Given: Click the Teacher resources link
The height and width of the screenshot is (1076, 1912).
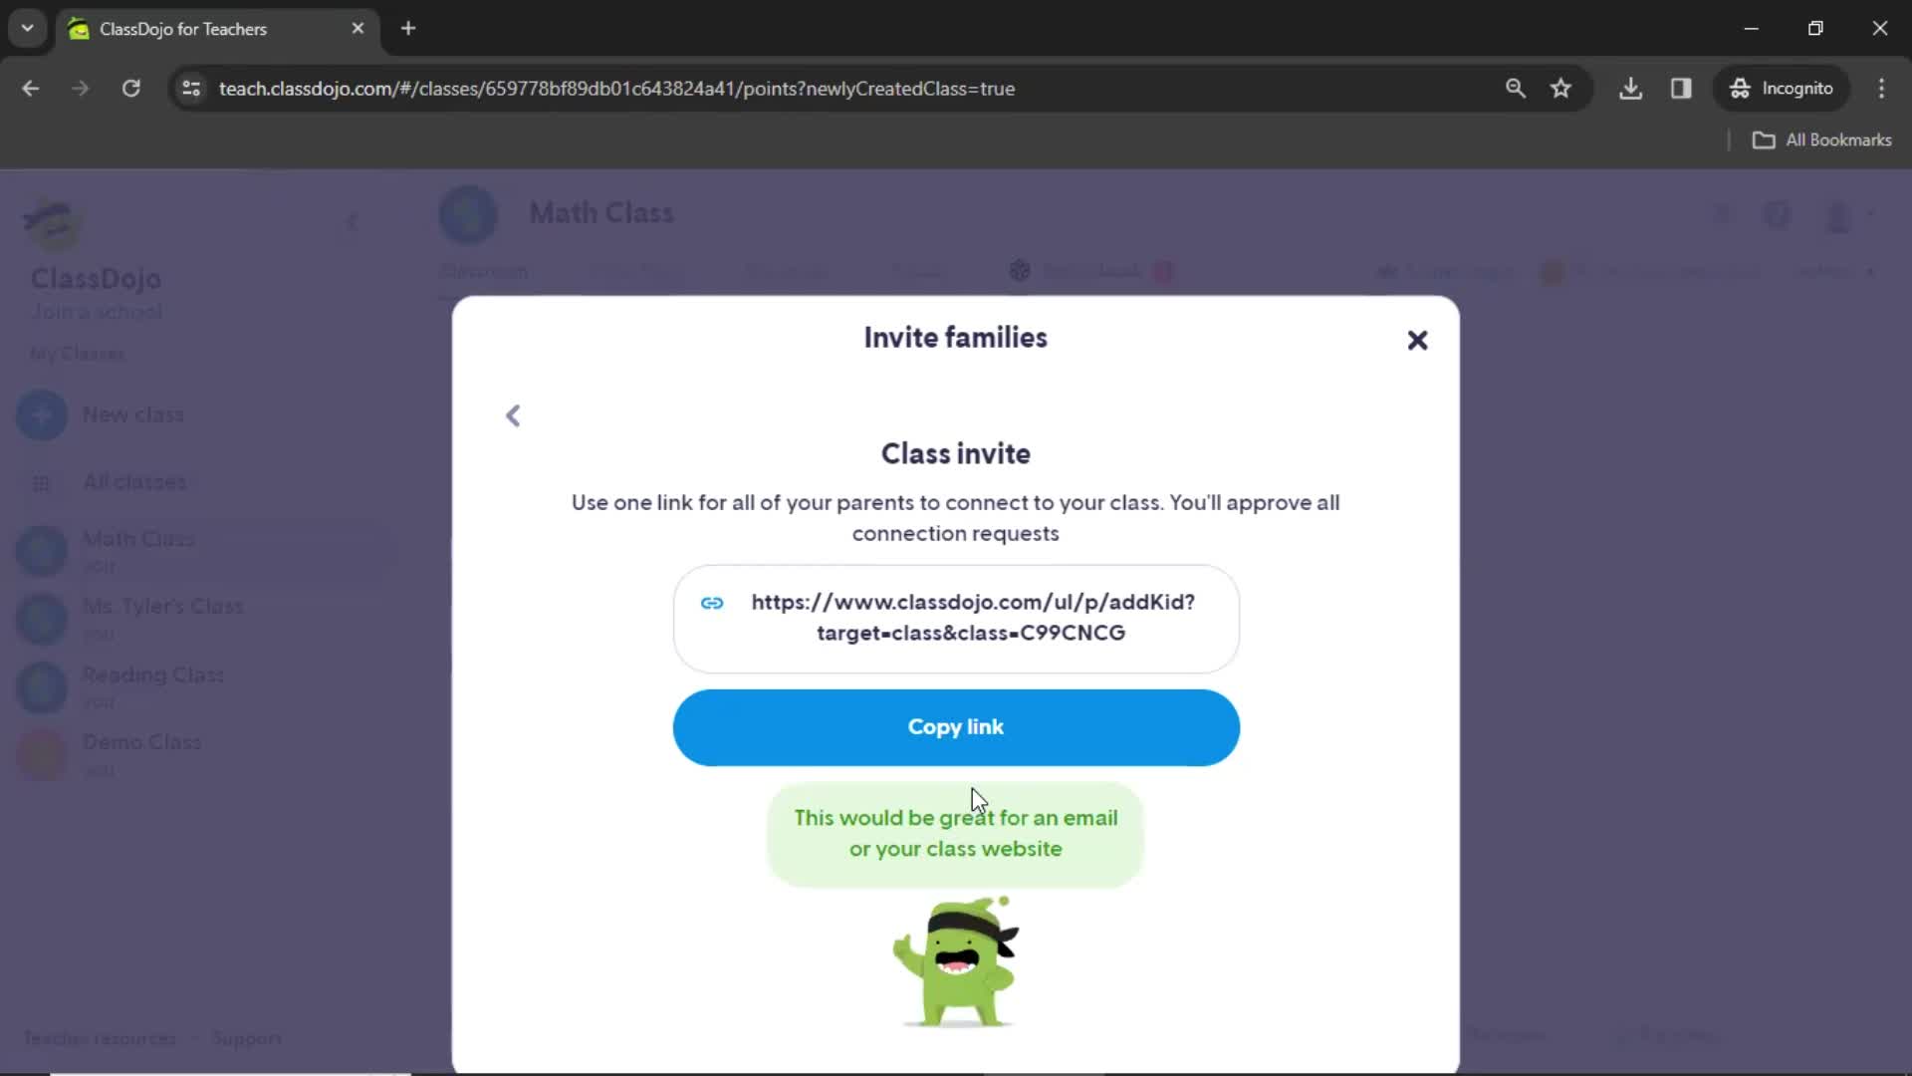Looking at the screenshot, I should 102,1039.
